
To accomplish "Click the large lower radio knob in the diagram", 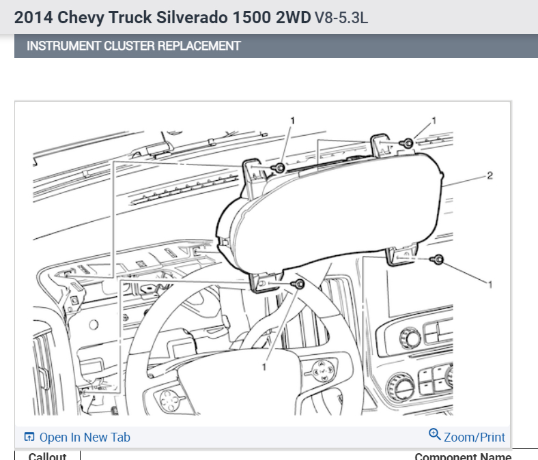I will point(401,388).
